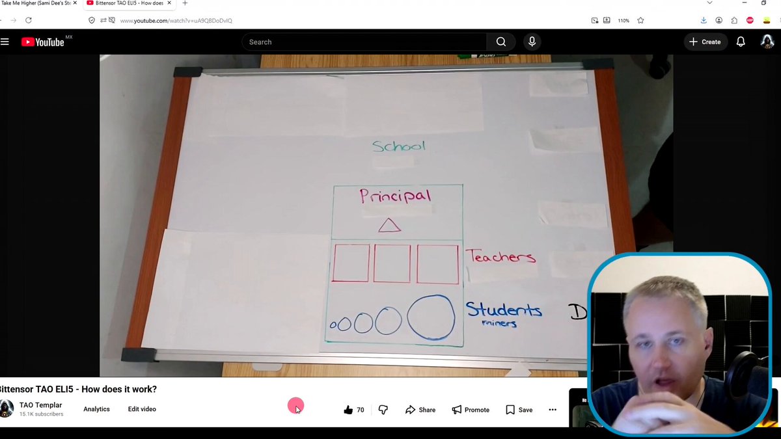Image resolution: width=781 pixels, height=439 pixels.
Task: Reset the 110% zoom level
Action: (623, 20)
